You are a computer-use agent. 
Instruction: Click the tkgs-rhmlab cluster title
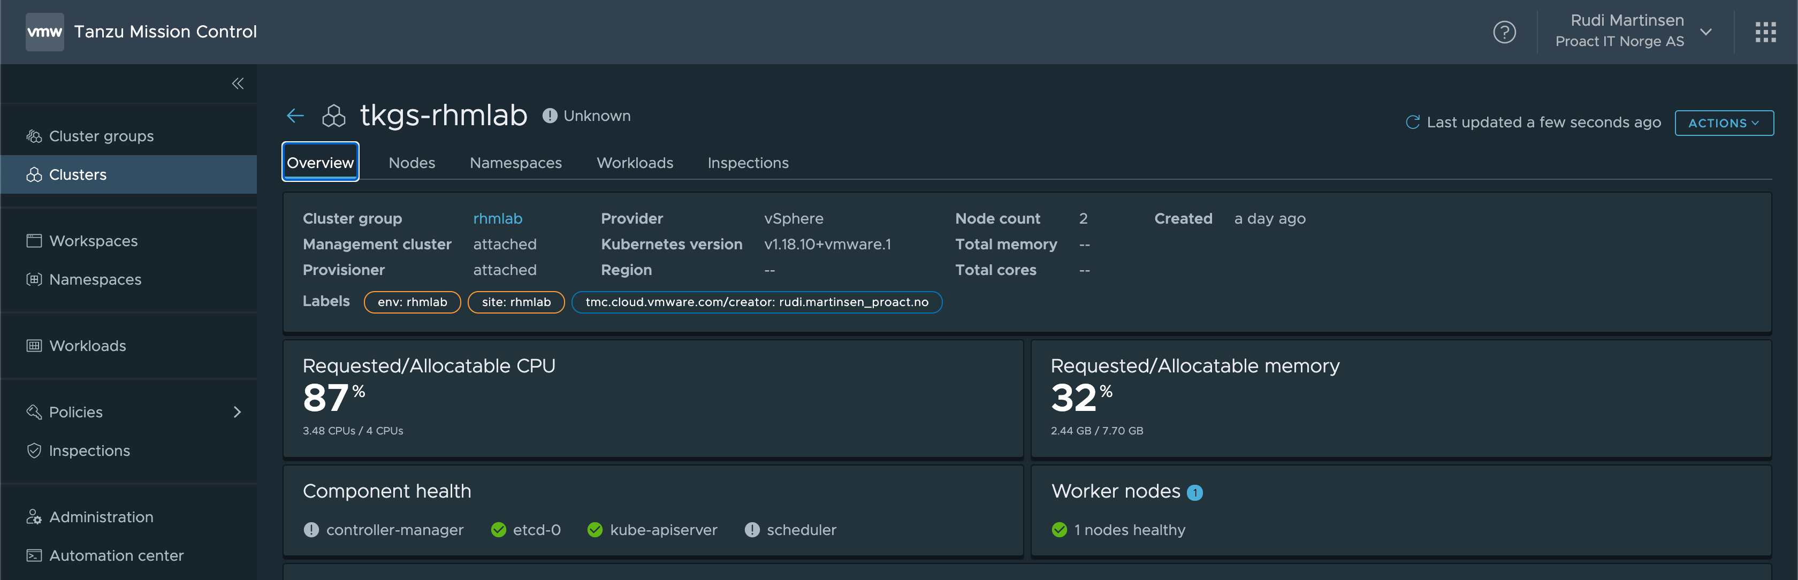point(444,115)
